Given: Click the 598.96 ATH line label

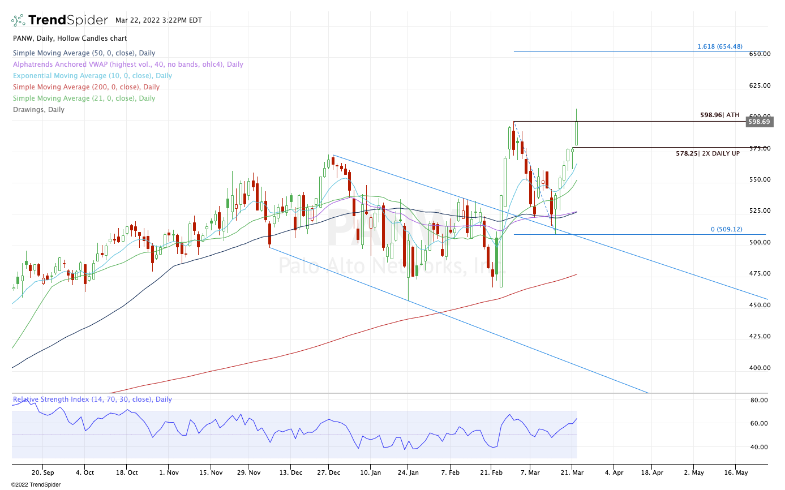Looking at the screenshot, I should 719,115.
